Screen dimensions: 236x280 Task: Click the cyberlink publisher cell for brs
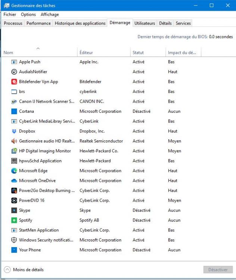click(x=88, y=91)
